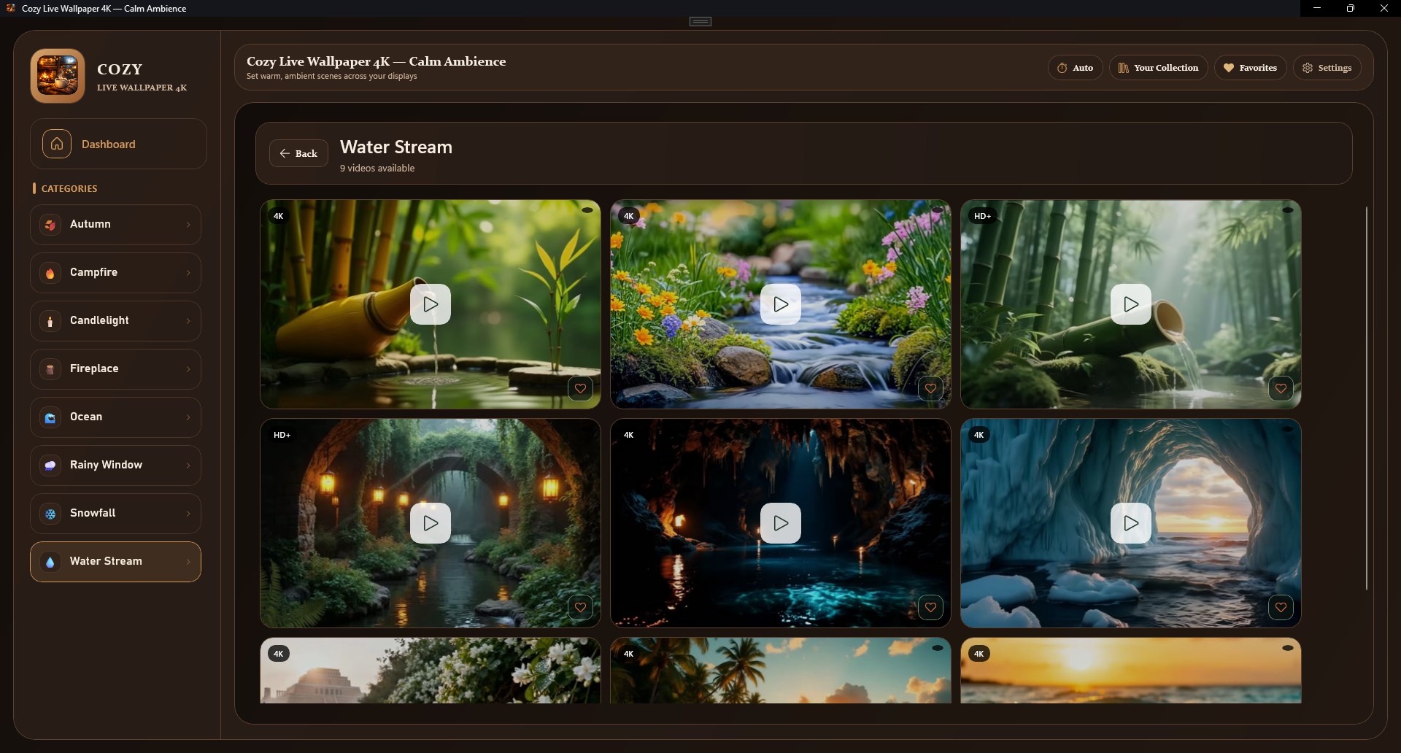Open Your Collection
This screenshot has width=1401, height=753.
click(1158, 68)
